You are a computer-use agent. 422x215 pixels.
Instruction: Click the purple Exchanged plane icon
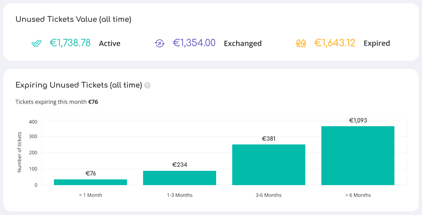(159, 43)
